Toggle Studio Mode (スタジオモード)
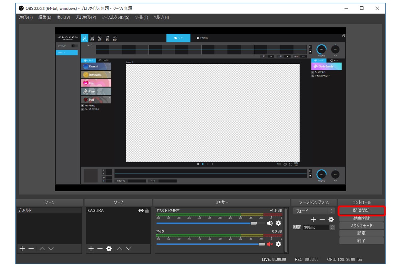Image resolution: width=401 pixels, height=267 pixels. (x=361, y=226)
